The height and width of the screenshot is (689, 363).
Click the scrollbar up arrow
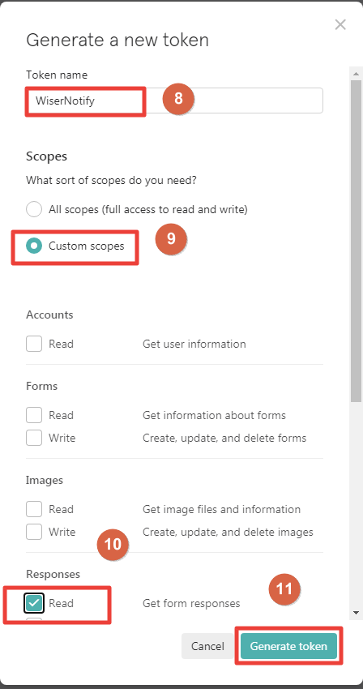pos(356,74)
